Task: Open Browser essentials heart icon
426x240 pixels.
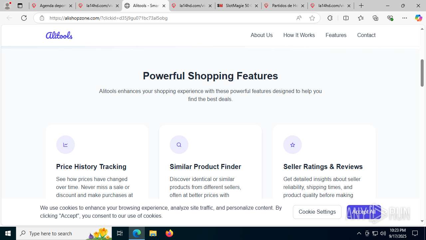Action: point(390,18)
